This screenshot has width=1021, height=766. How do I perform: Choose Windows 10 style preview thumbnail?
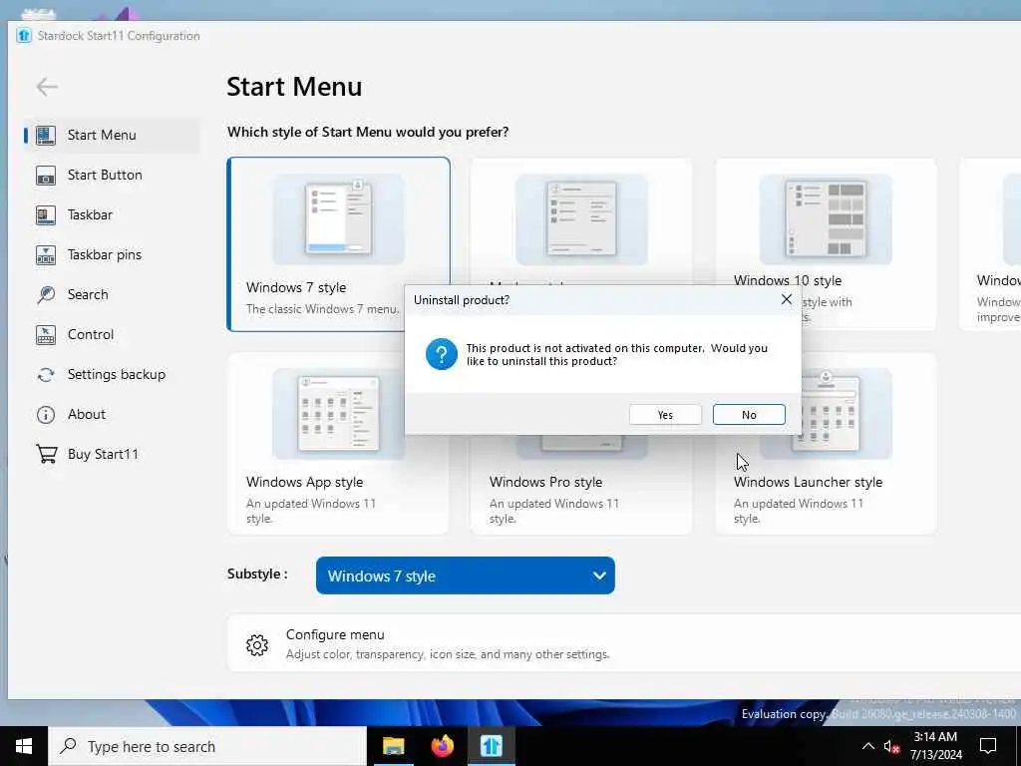(826, 218)
